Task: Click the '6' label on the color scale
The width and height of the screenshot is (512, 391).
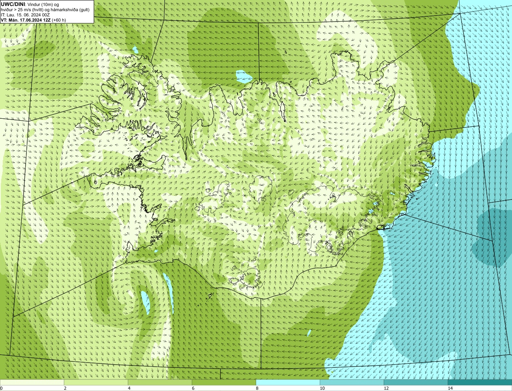Action: pyautogui.click(x=193, y=388)
